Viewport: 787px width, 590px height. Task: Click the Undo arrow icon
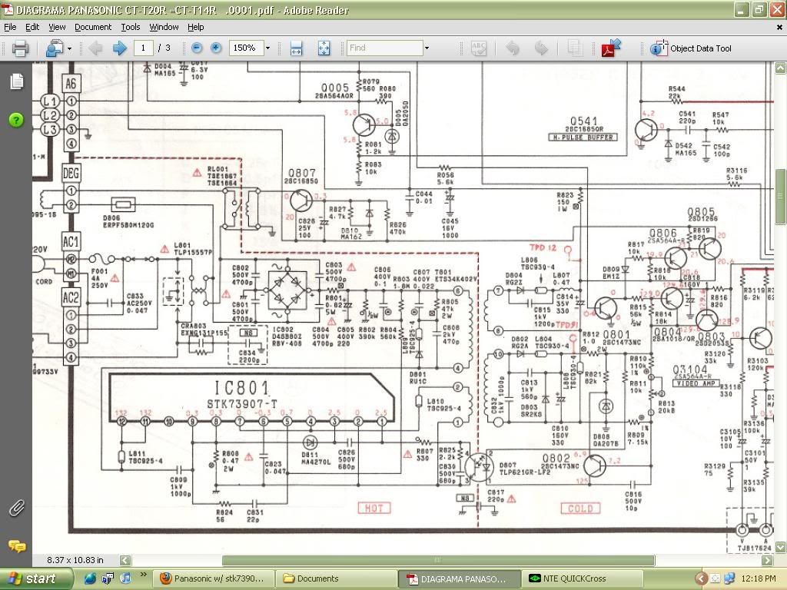click(x=513, y=48)
